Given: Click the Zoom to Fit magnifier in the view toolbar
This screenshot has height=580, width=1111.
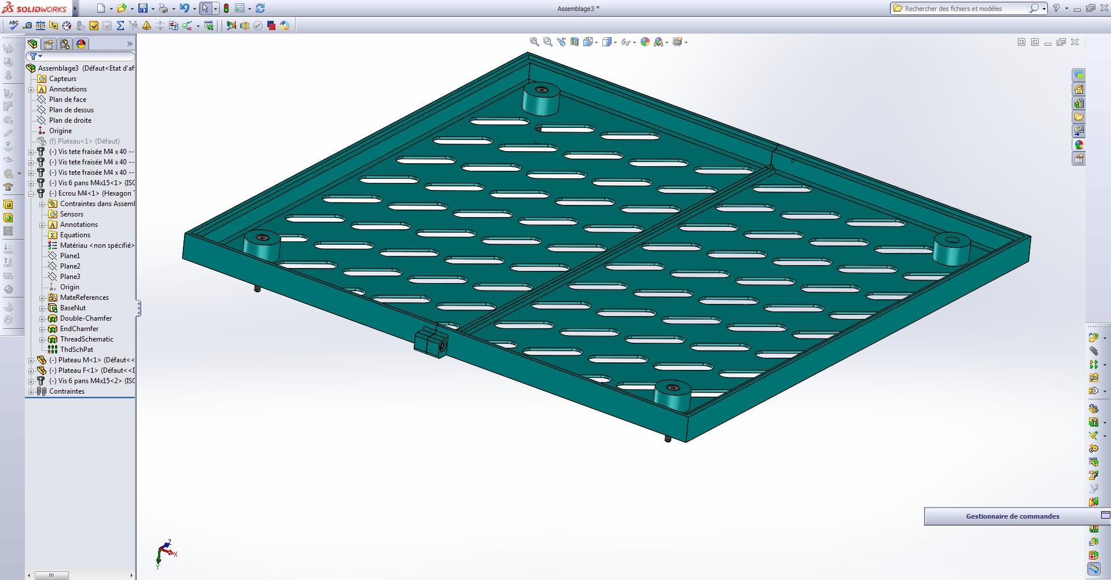Looking at the screenshot, I should click(x=535, y=42).
